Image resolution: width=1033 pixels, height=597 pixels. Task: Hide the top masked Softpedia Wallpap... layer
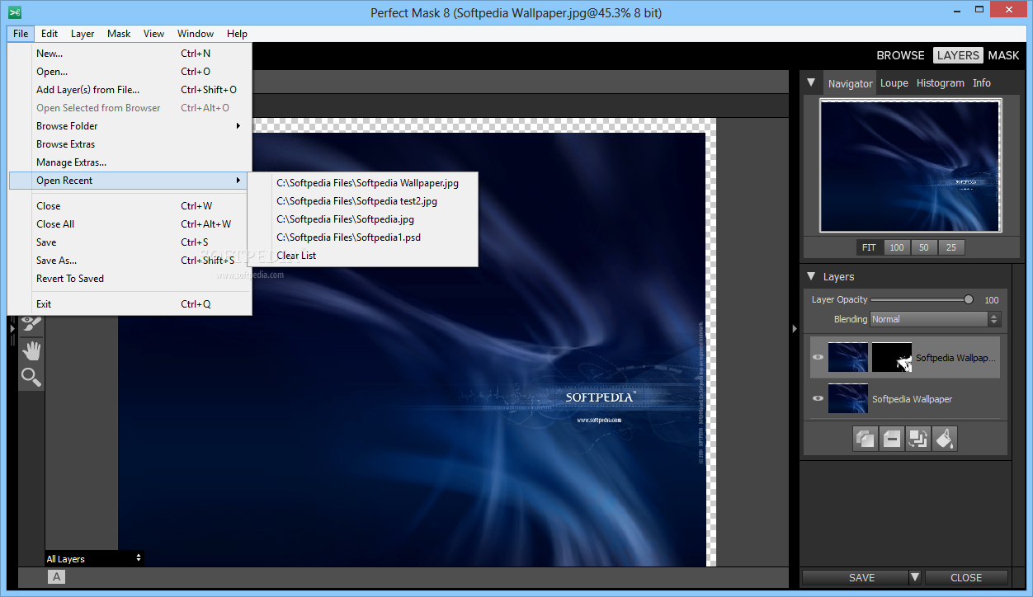pos(818,358)
